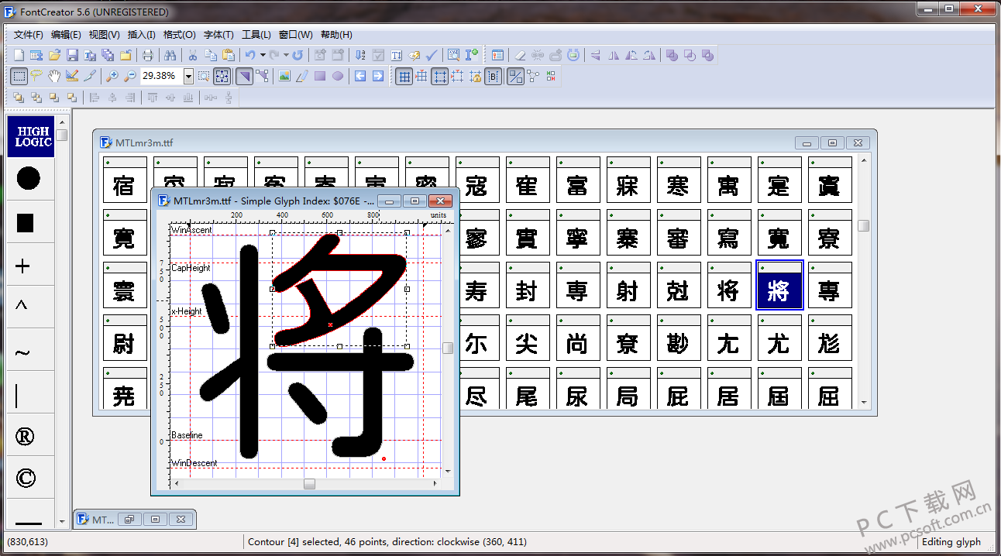This screenshot has width=1001, height=556.
Task: Toggle guidelines display
Action: 439,76
